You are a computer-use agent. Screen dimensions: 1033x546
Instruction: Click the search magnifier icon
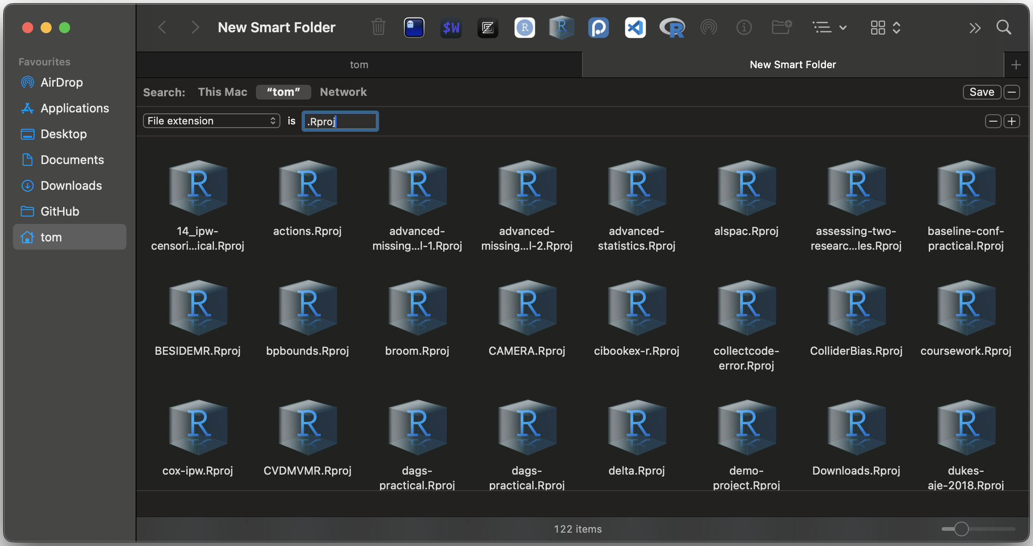tap(1004, 28)
